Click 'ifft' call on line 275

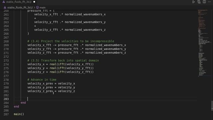61,68
